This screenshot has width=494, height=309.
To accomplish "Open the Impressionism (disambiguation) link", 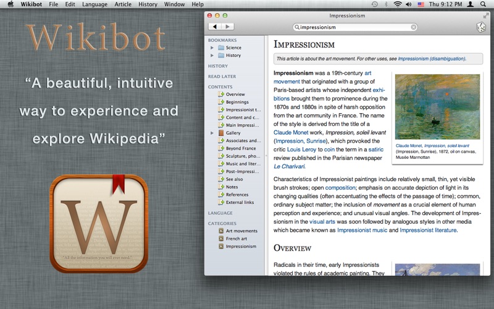I will (x=431, y=59).
